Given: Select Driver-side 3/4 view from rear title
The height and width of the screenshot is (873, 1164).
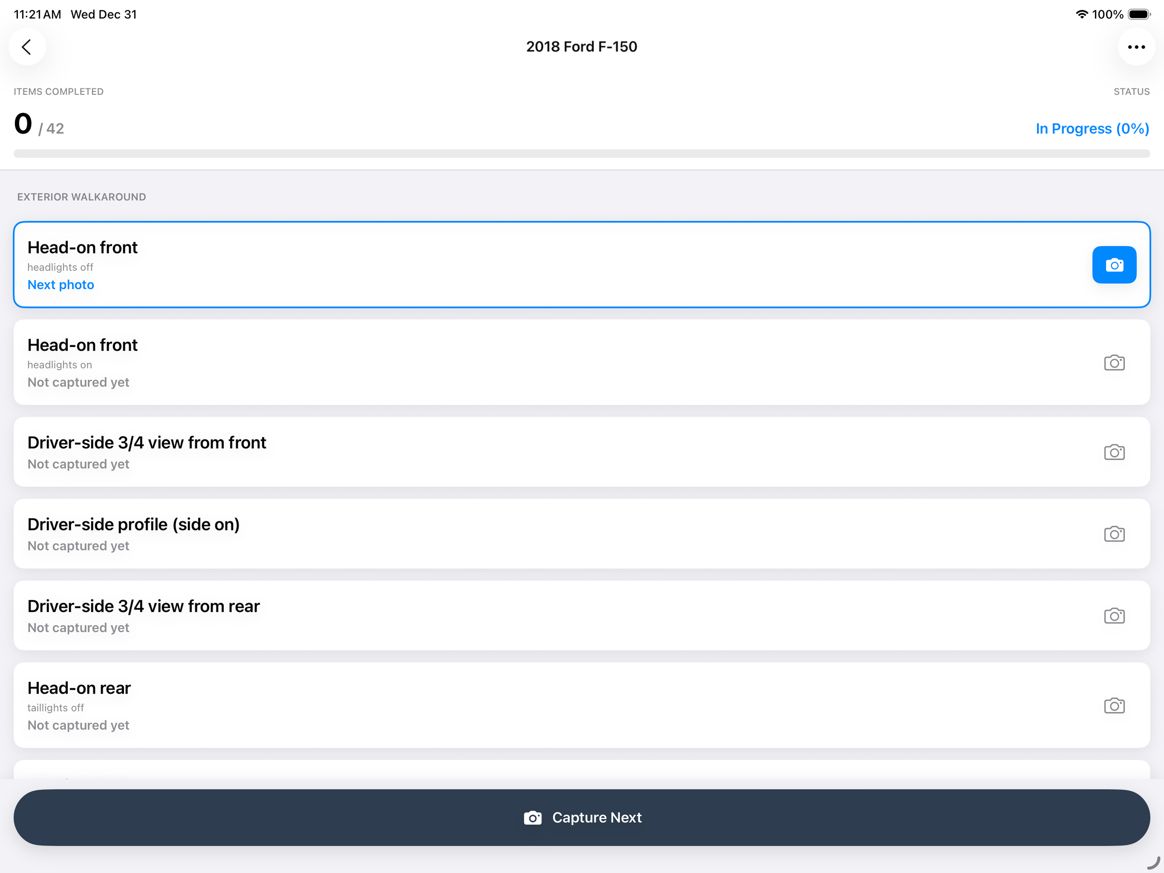Looking at the screenshot, I should point(144,606).
